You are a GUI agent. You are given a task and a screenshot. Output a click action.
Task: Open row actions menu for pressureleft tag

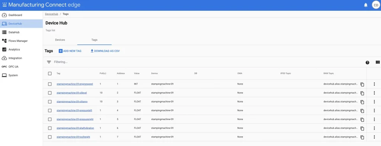point(374,111)
